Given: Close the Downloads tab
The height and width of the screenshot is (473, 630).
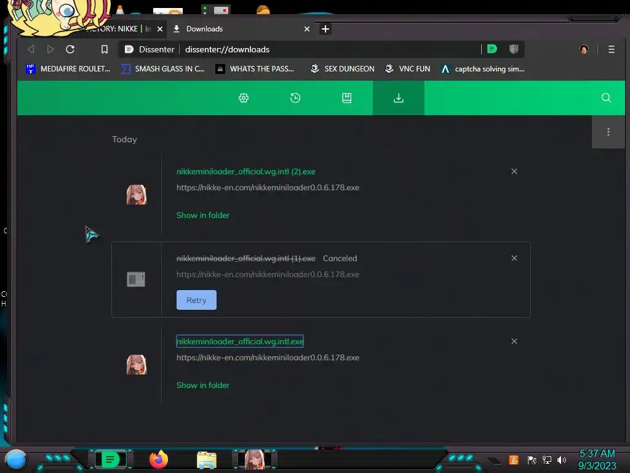Looking at the screenshot, I should (307, 29).
